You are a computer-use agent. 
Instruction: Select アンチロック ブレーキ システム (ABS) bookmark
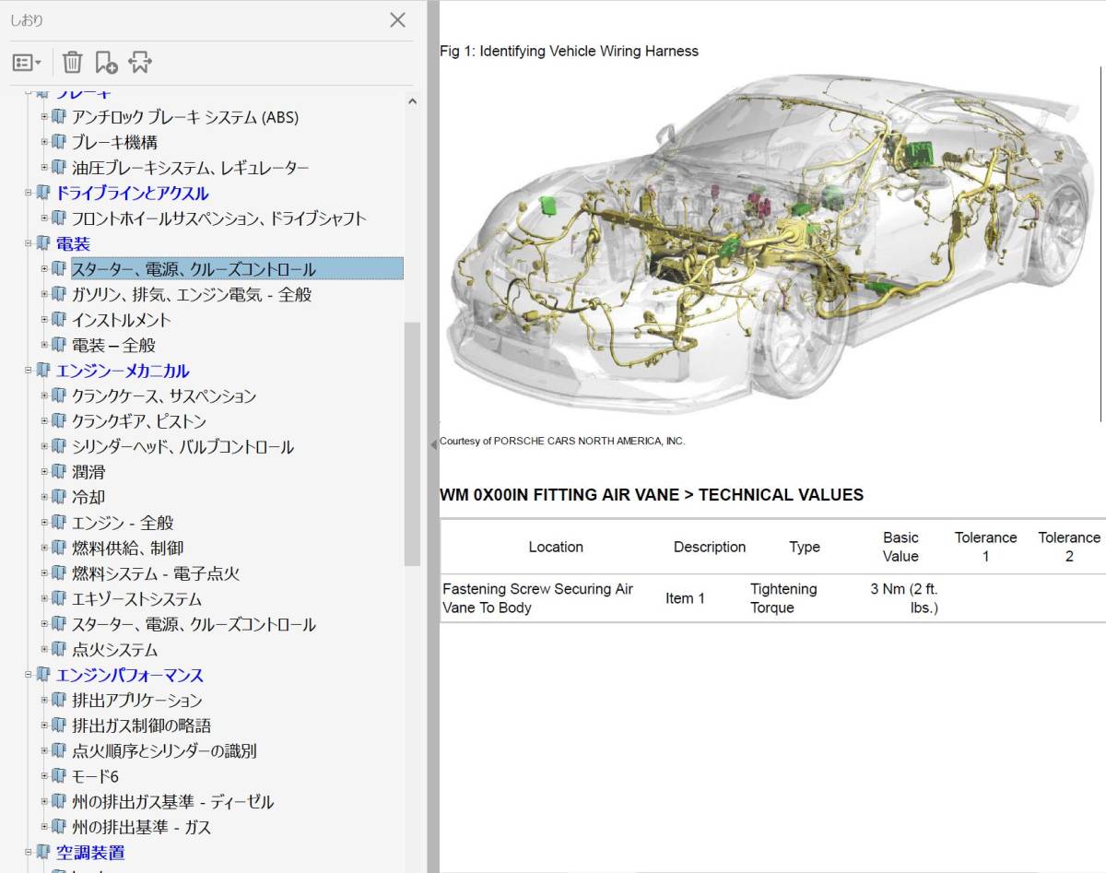coord(185,117)
